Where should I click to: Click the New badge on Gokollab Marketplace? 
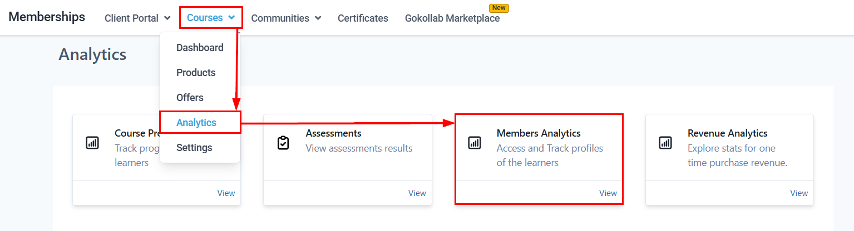499,8
